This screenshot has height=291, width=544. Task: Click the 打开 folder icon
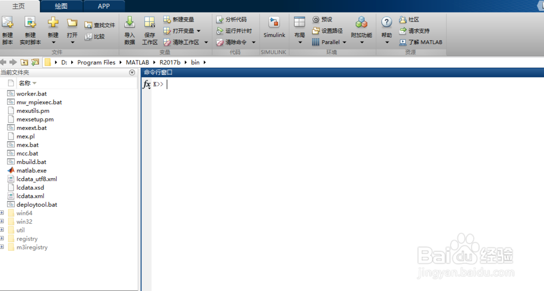pyautogui.click(x=72, y=23)
